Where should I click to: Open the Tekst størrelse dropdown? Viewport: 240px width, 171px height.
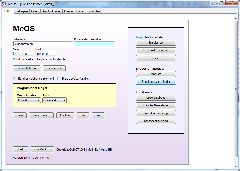coord(29,100)
